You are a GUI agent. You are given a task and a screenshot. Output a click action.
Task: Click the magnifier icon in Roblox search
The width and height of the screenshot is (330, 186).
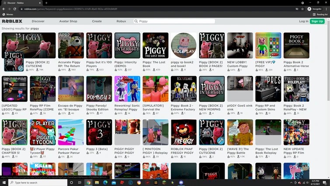pos(136,21)
